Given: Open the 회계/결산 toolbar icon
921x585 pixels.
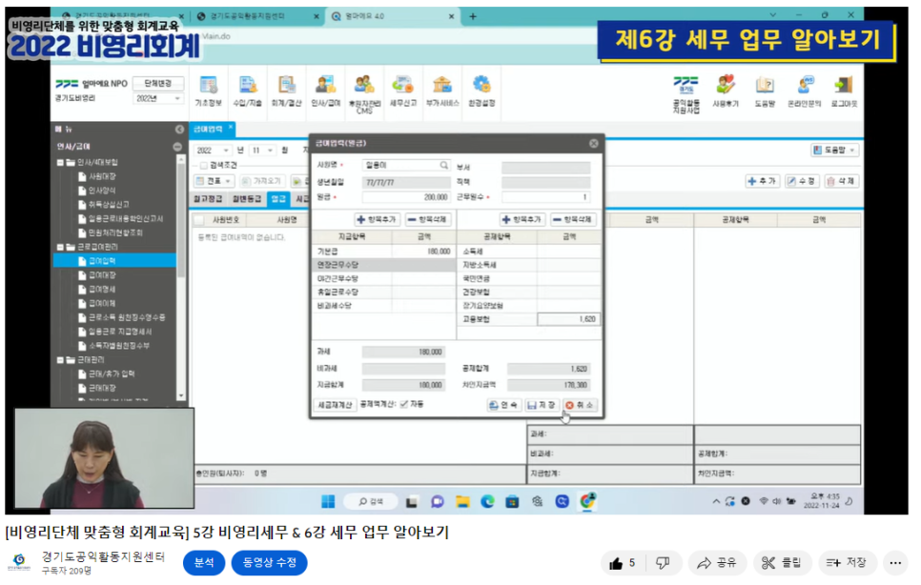Looking at the screenshot, I should click(x=286, y=91).
